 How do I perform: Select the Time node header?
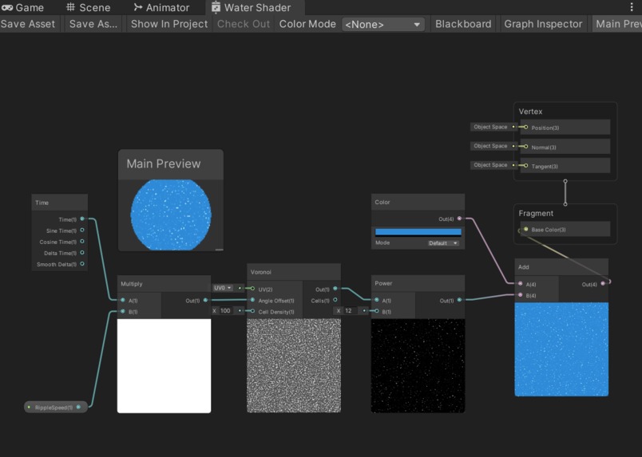(x=60, y=203)
